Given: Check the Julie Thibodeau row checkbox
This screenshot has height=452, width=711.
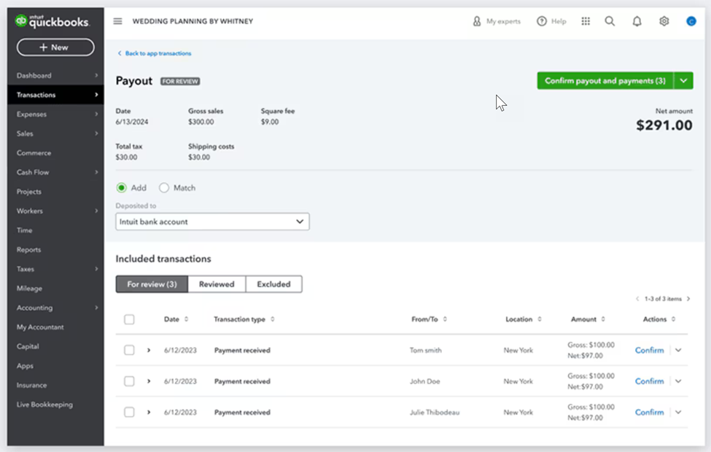Looking at the screenshot, I should (x=129, y=412).
